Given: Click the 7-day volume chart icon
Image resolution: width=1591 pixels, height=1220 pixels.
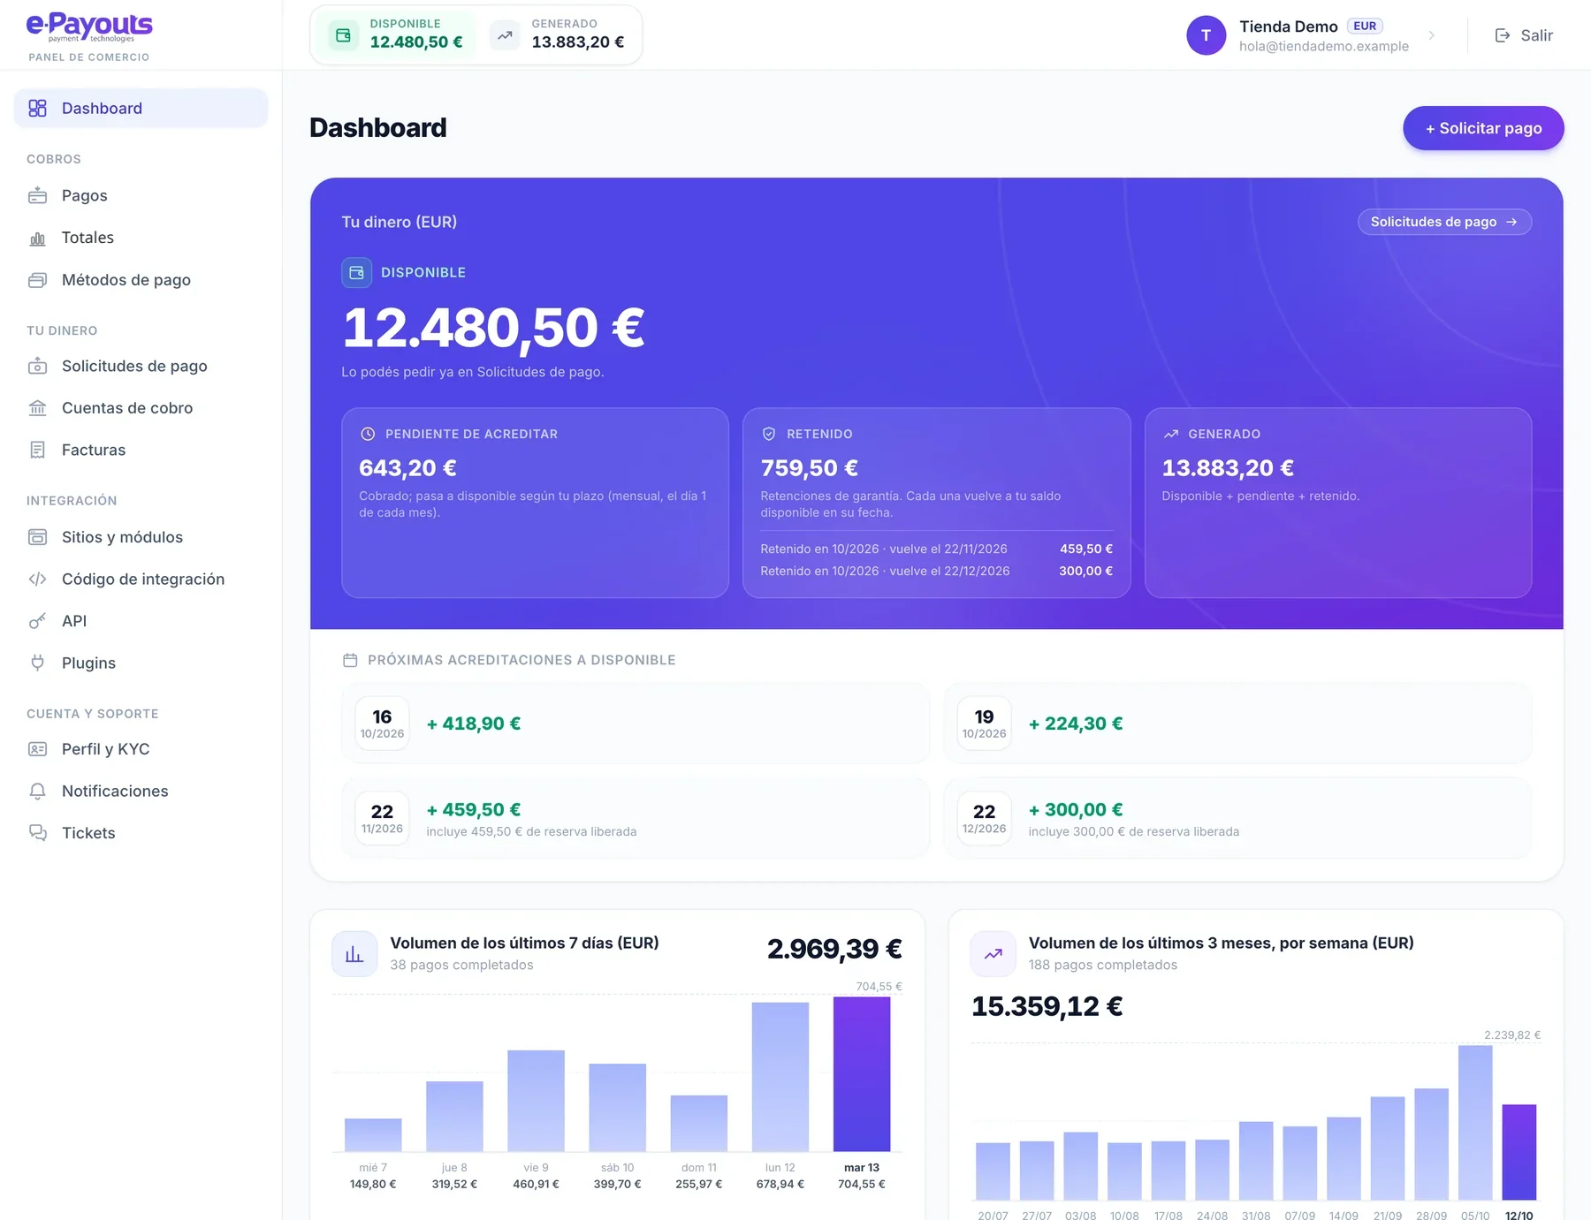Looking at the screenshot, I should pyautogui.click(x=354, y=954).
